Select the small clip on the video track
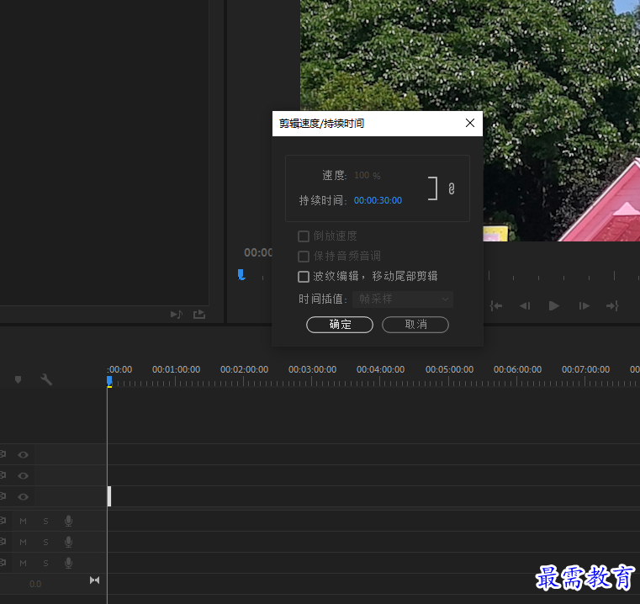 click(109, 496)
